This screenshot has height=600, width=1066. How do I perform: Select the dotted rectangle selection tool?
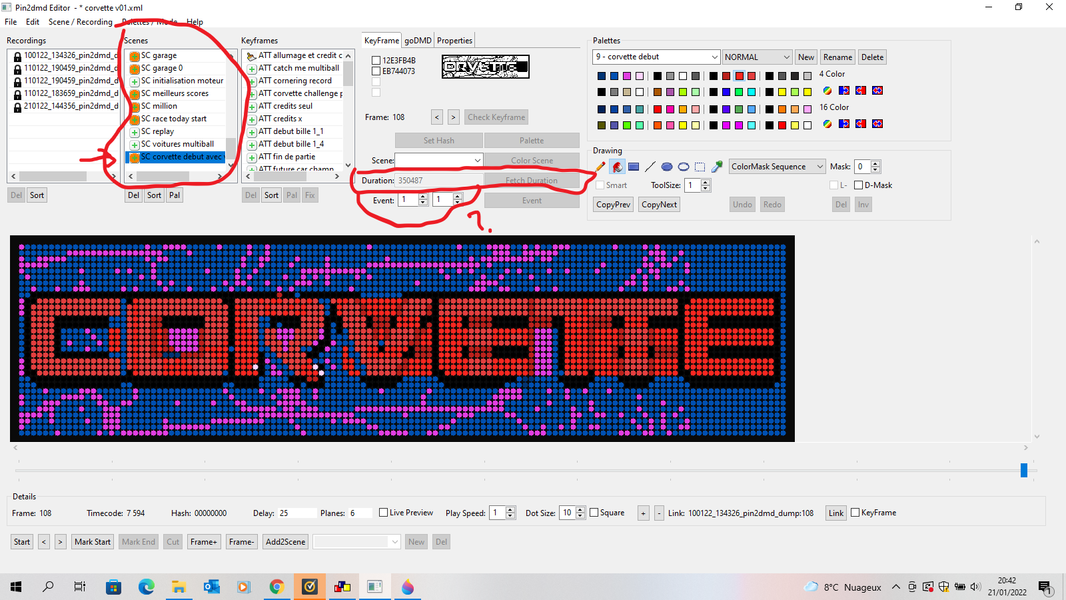click(700, 167)
